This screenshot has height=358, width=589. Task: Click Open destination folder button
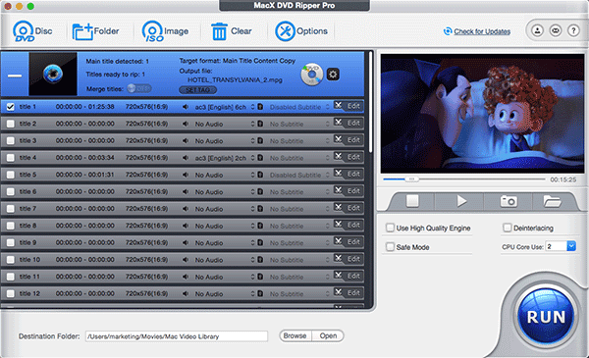click(328, 335)
